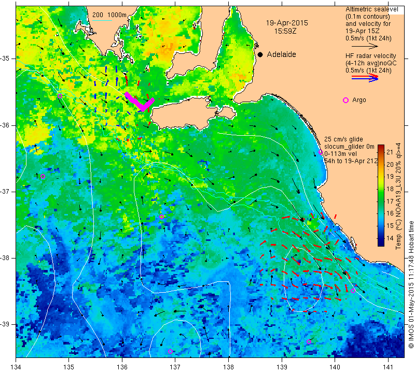The height and width of the screenshot is (373, 415).
Task: Click the 'HF radar velocity' legend text
Action: (371, 56)
